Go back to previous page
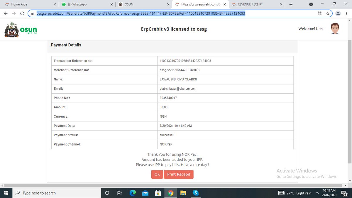 click(x=6, y=13)
